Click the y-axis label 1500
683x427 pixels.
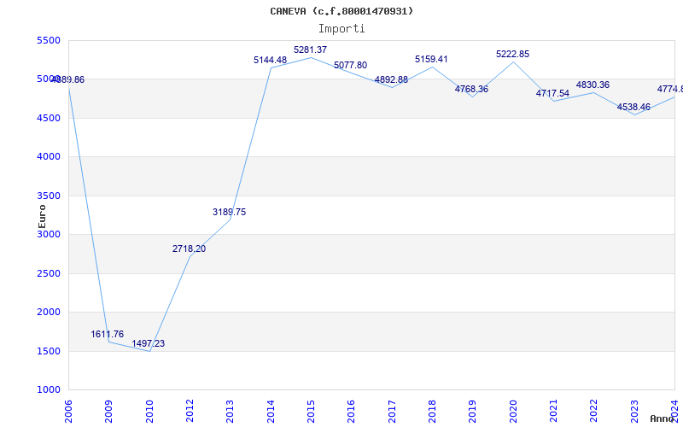tap(49, 351)
